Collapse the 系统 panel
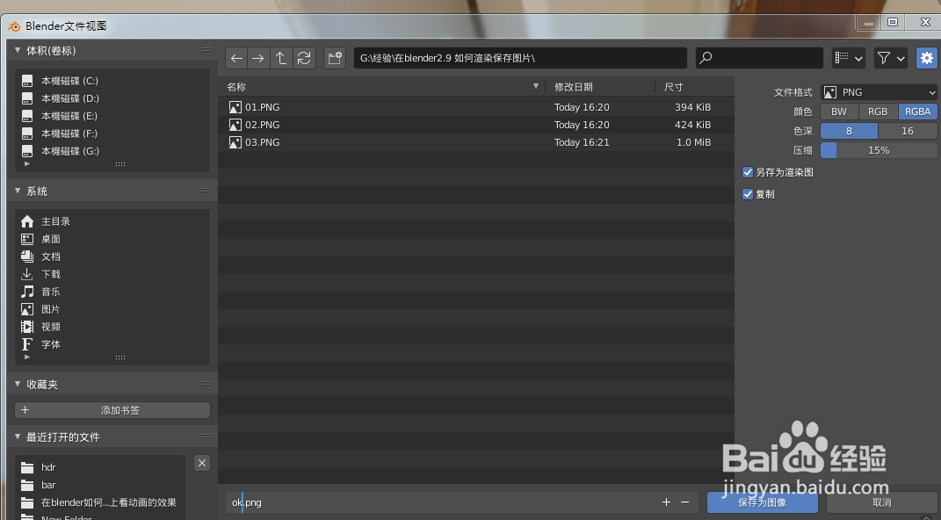This screenshot has height=520, width=941. [18, 191]
